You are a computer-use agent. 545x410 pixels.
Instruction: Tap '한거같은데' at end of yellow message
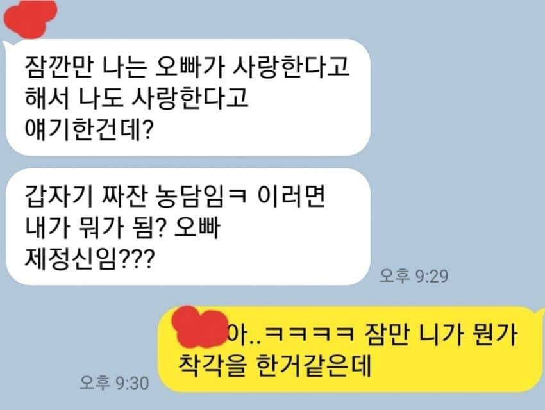[314, 366]
